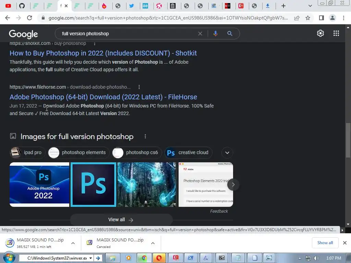The width and height of the screenshot is (351, 263).
Task: Open Opera from the taskbar
Action: (x=159, y=258)
